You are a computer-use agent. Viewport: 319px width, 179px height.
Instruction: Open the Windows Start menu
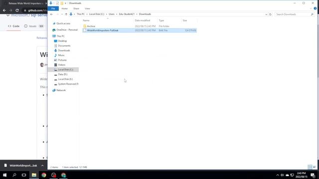(4, 175)
